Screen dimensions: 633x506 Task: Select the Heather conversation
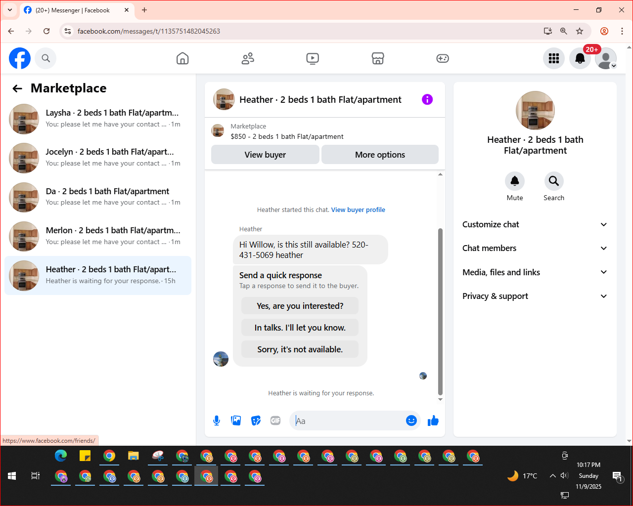[98, 275]
